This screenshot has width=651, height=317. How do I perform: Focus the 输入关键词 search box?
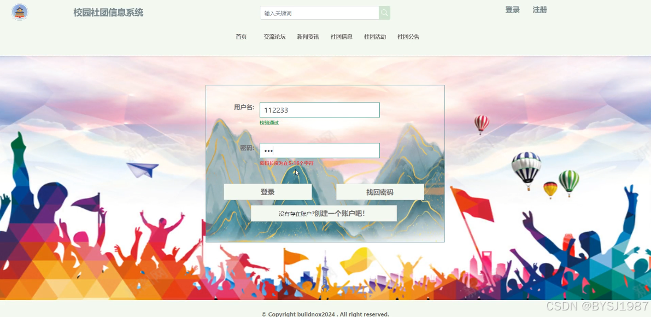click(x=320, y=13)
